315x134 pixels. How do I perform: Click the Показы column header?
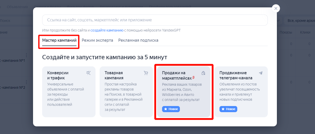tap(286, 32)
